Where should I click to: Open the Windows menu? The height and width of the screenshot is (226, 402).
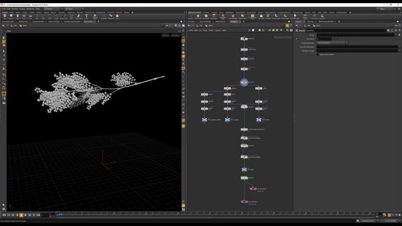tap(30, 9)
